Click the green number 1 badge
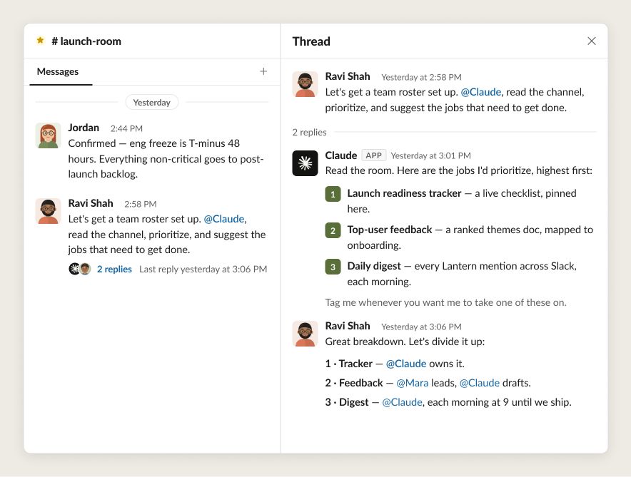Viewport: 631px width, 477px height. point(333,194)
